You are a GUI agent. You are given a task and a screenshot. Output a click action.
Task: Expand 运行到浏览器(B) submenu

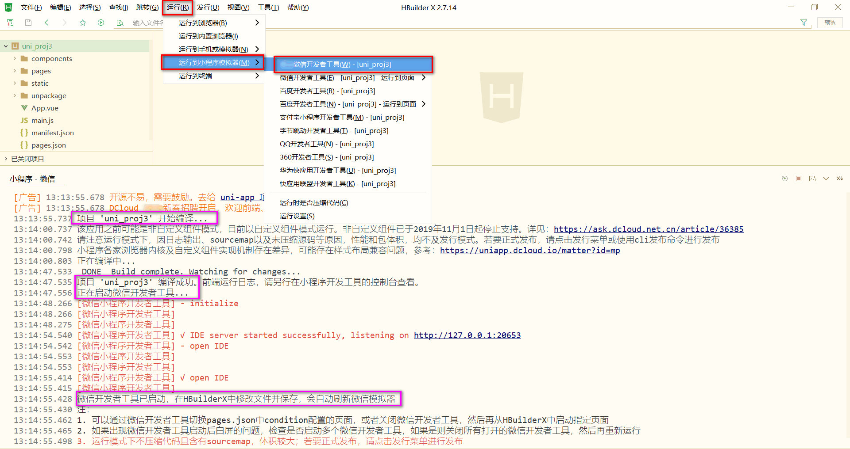(x=214, y=23)
